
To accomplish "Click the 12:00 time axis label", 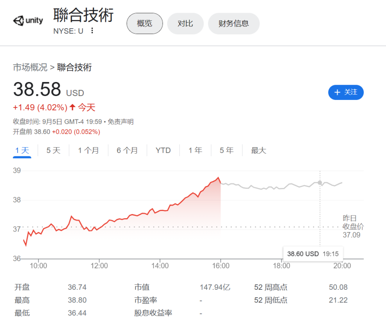I will pyautogui.click(x=99, y=266).
